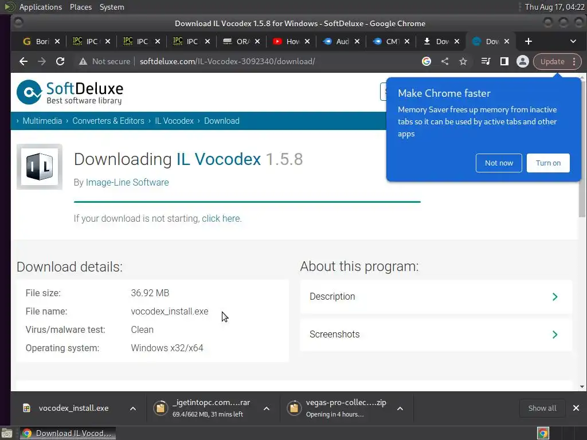587x440 pixels.
Task: Close the YouTube How tab
Action: [x=307, y=41]
